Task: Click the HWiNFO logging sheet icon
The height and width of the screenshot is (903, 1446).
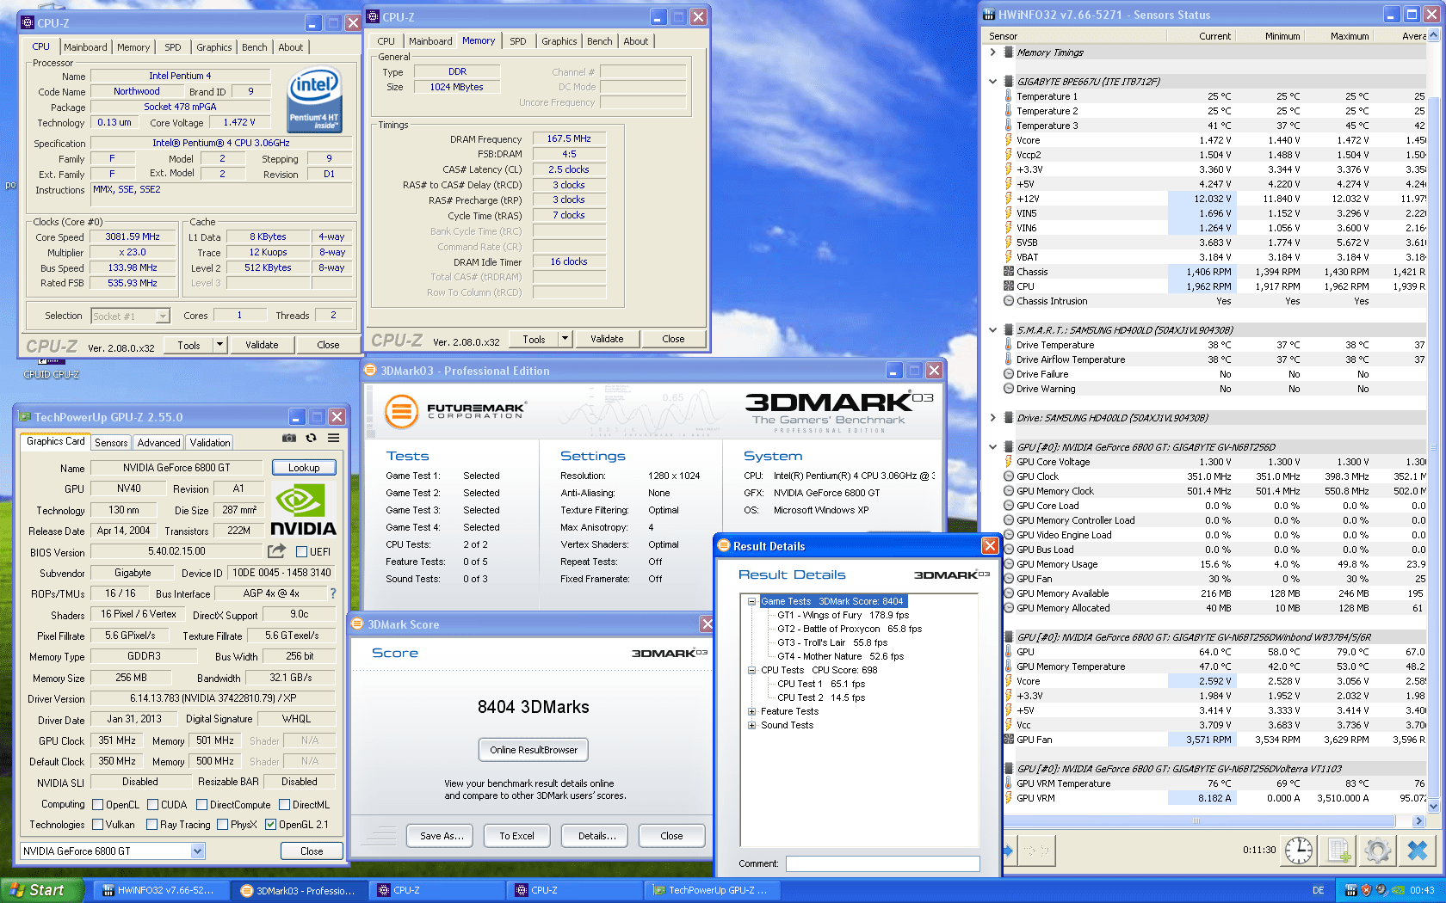Action: (1338, 851)
